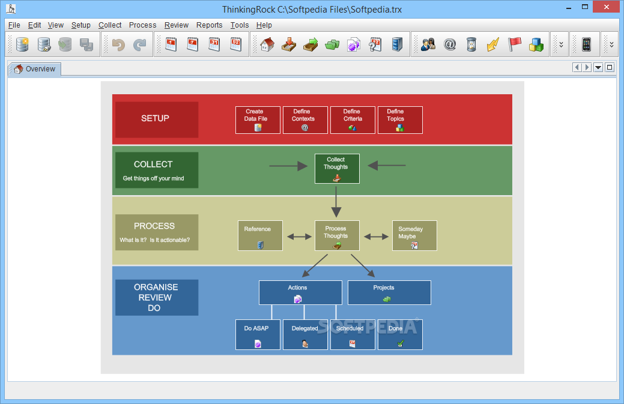Screen dimensions: 624x404
Task: Click the SETUP heading label
Action: point(155,118)
